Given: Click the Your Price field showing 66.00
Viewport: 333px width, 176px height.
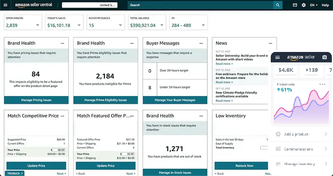Looking at the screenshot, I should coord(59,150).
